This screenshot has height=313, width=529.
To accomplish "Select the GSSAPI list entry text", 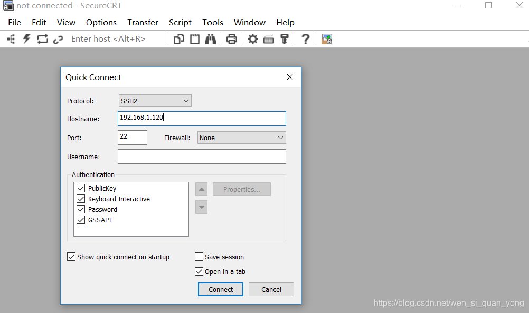I will (x=100, y=220).
